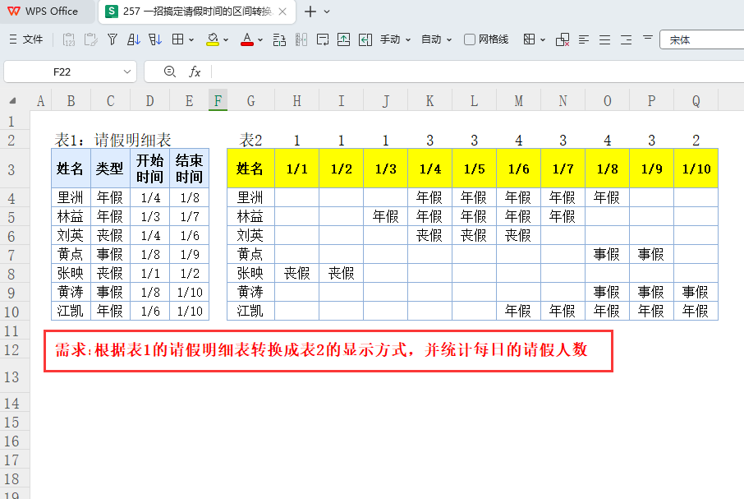Click the split columns icon
The image size is (744, 499).
[x=301, y=39]
